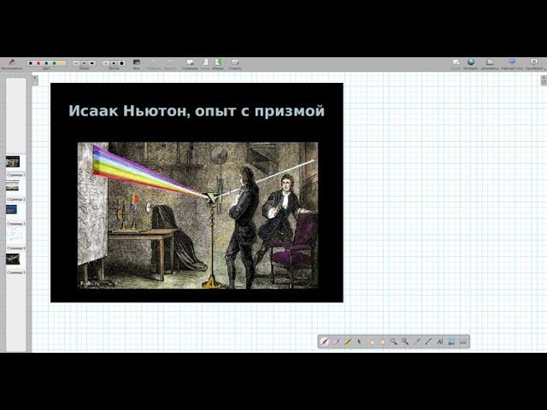The width and height of the screenshot is (547, 410).
Task: Choose the thin line width
Action: click(76, 63)
